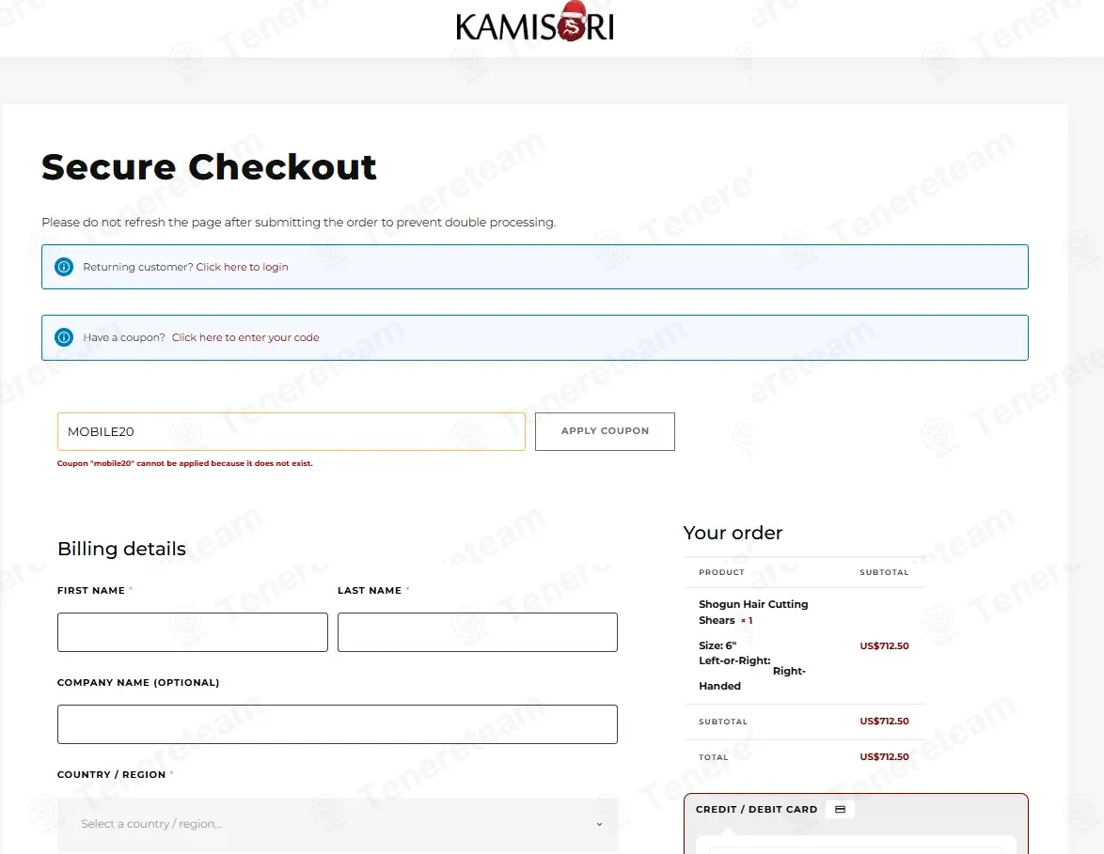Viewport: 1104px width, 854px height.
Task: Focus the Company Name (Optional) field
Action: pyautogui.click(x=338, y=723)
